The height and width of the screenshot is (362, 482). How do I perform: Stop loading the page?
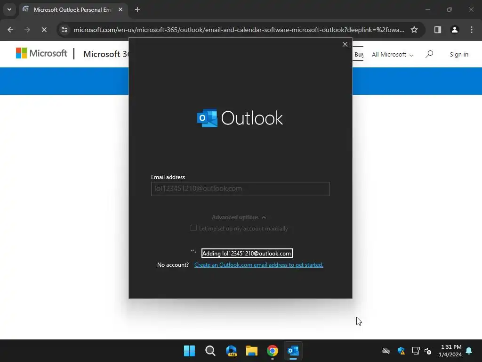pyautogui.click(x=44, y=30)
